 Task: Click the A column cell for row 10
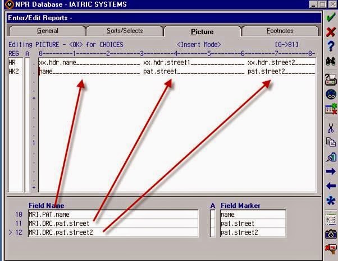213,215
